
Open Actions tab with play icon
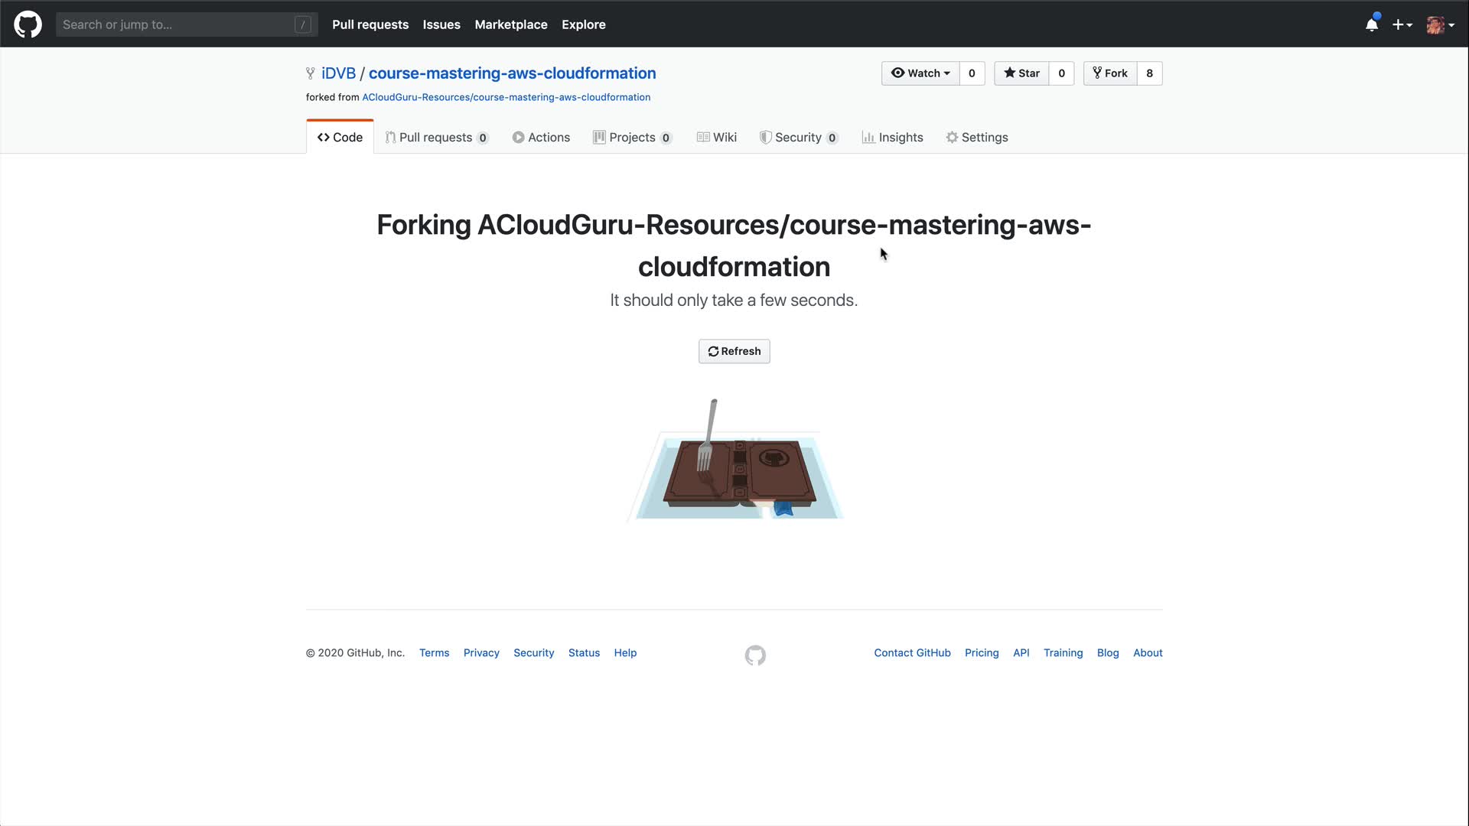(541, 138)
